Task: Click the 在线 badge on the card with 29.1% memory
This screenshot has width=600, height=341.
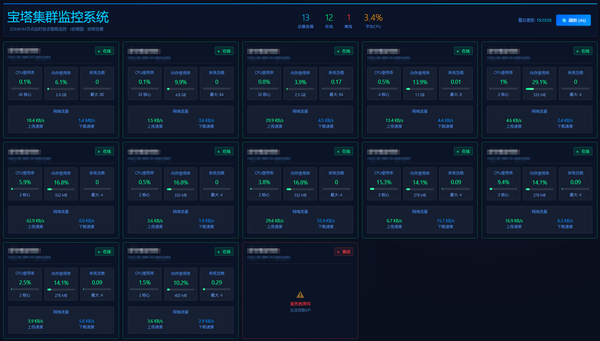Action: point(583,51)
